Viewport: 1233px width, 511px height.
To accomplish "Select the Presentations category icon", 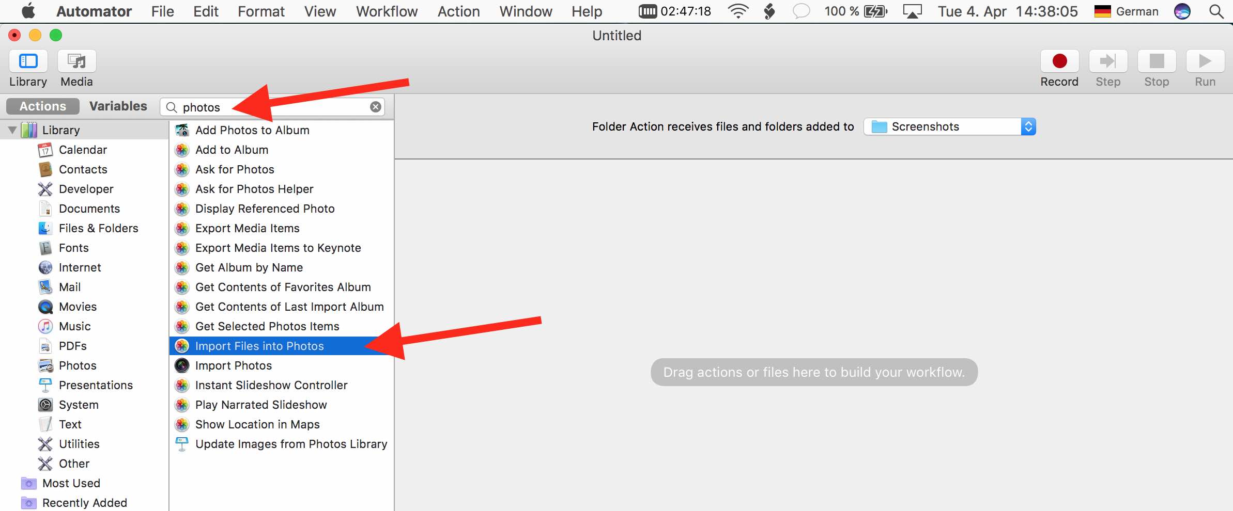I will (45, 385).
